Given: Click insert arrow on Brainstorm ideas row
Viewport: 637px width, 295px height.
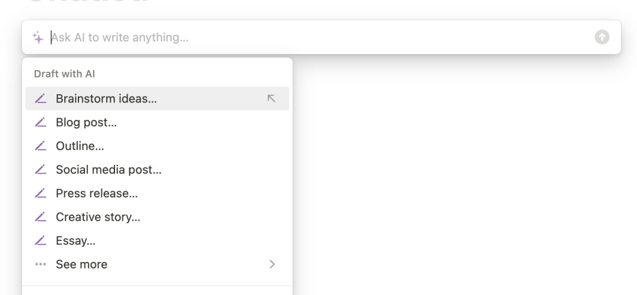Looking at the screenshot, I should (271, 99).
